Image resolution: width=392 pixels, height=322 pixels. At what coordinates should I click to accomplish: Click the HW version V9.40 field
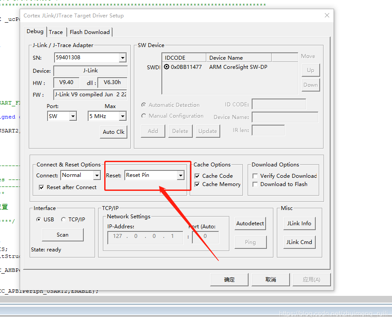coord(66,83)
